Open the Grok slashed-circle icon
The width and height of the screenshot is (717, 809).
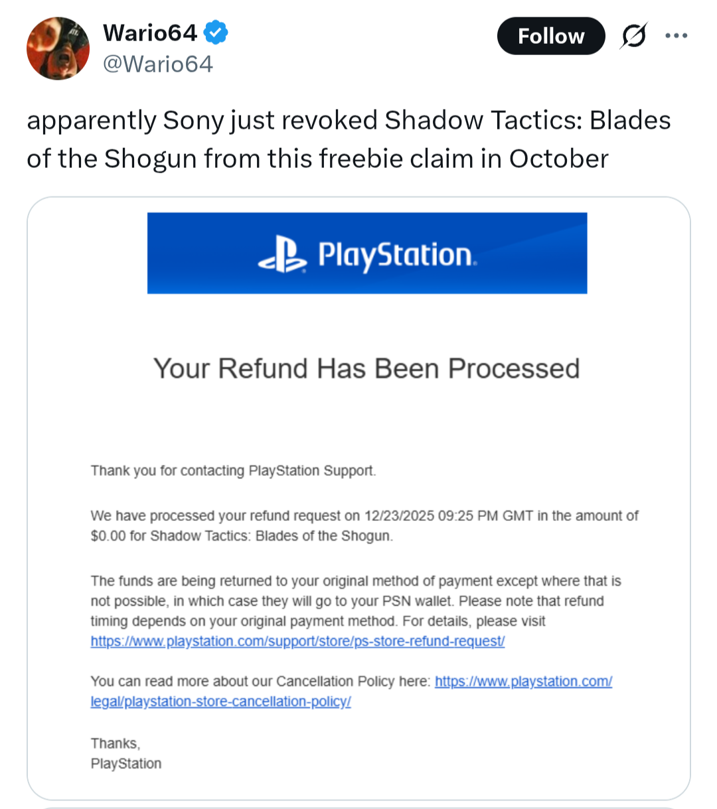point(633,36)
